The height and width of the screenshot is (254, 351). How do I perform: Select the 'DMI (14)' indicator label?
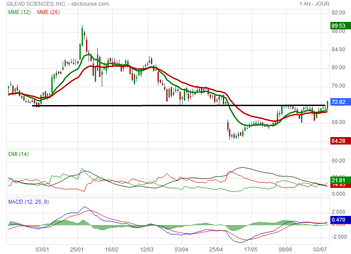[18, 154]
